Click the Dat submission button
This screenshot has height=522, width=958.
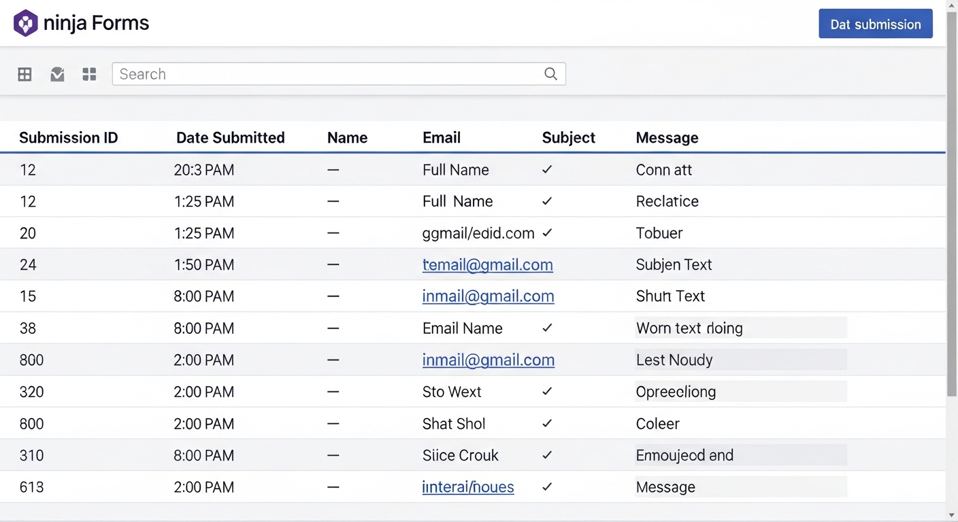[x=875, y=24]
